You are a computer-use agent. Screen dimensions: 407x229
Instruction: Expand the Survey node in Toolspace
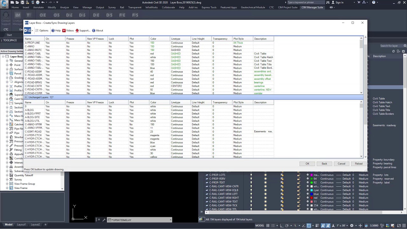coord(7,179)
